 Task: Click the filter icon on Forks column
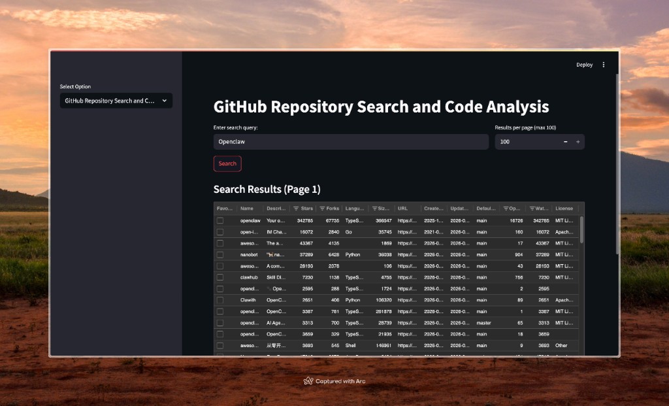322,209
